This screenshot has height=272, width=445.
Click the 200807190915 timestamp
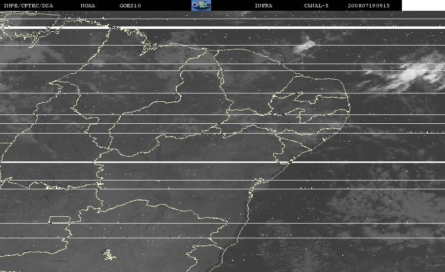click(369, 6)
